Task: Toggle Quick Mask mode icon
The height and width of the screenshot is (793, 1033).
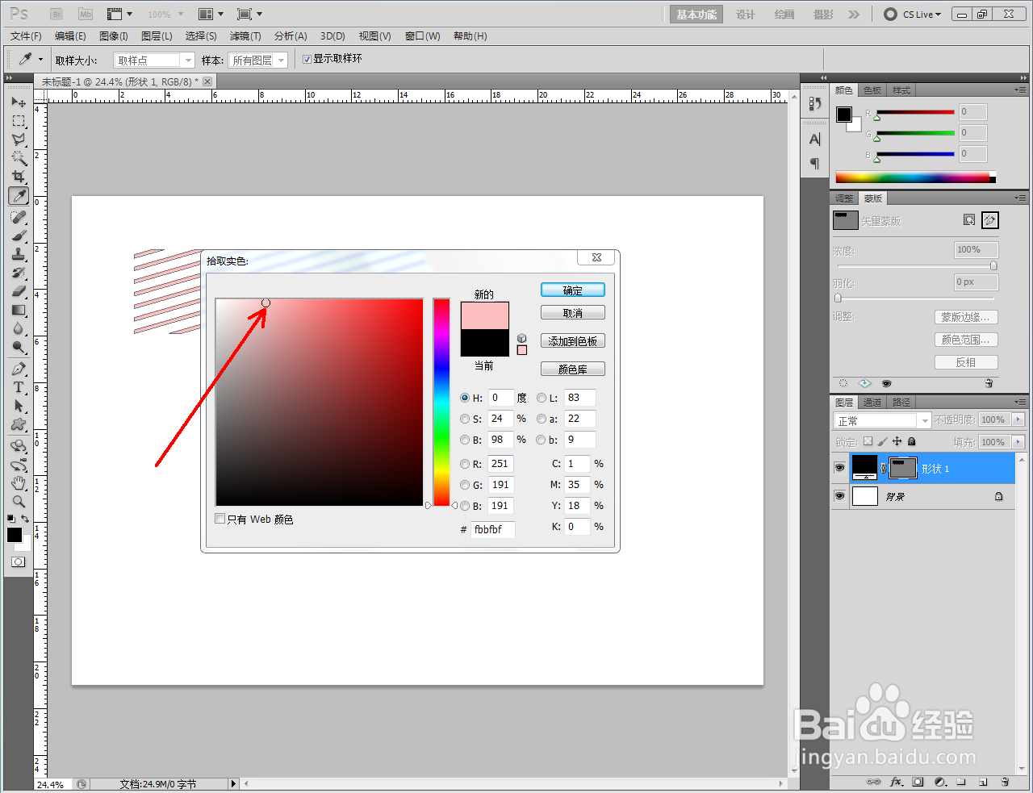Action: click(19, 561)
